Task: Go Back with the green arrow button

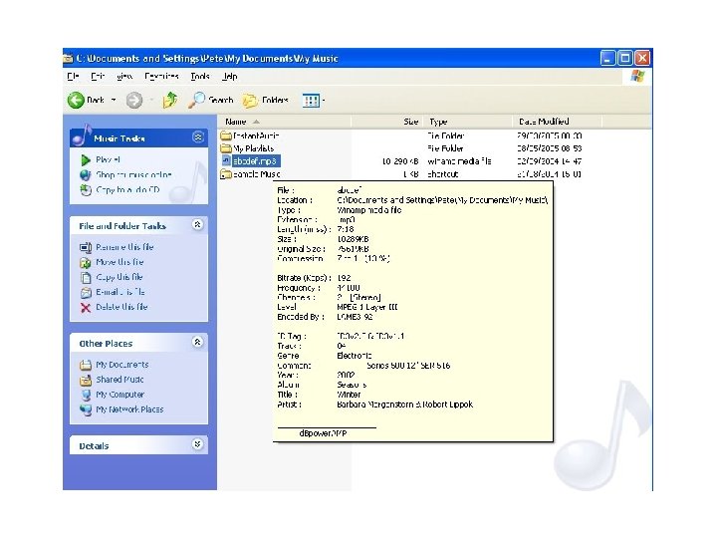Action: 76,100
